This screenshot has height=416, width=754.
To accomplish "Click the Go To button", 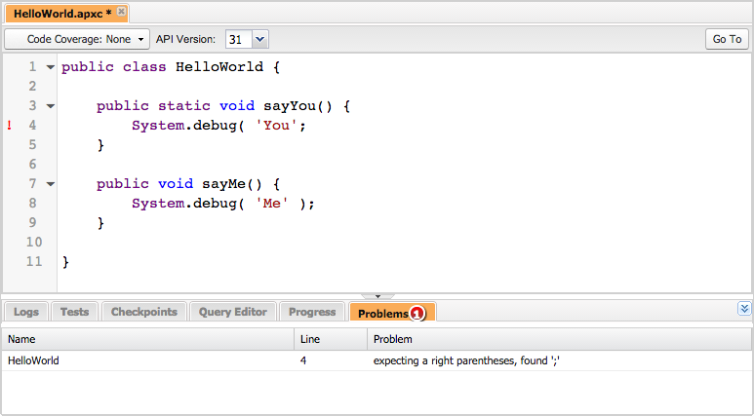I will pyautogui.click(x=727, y=39).
